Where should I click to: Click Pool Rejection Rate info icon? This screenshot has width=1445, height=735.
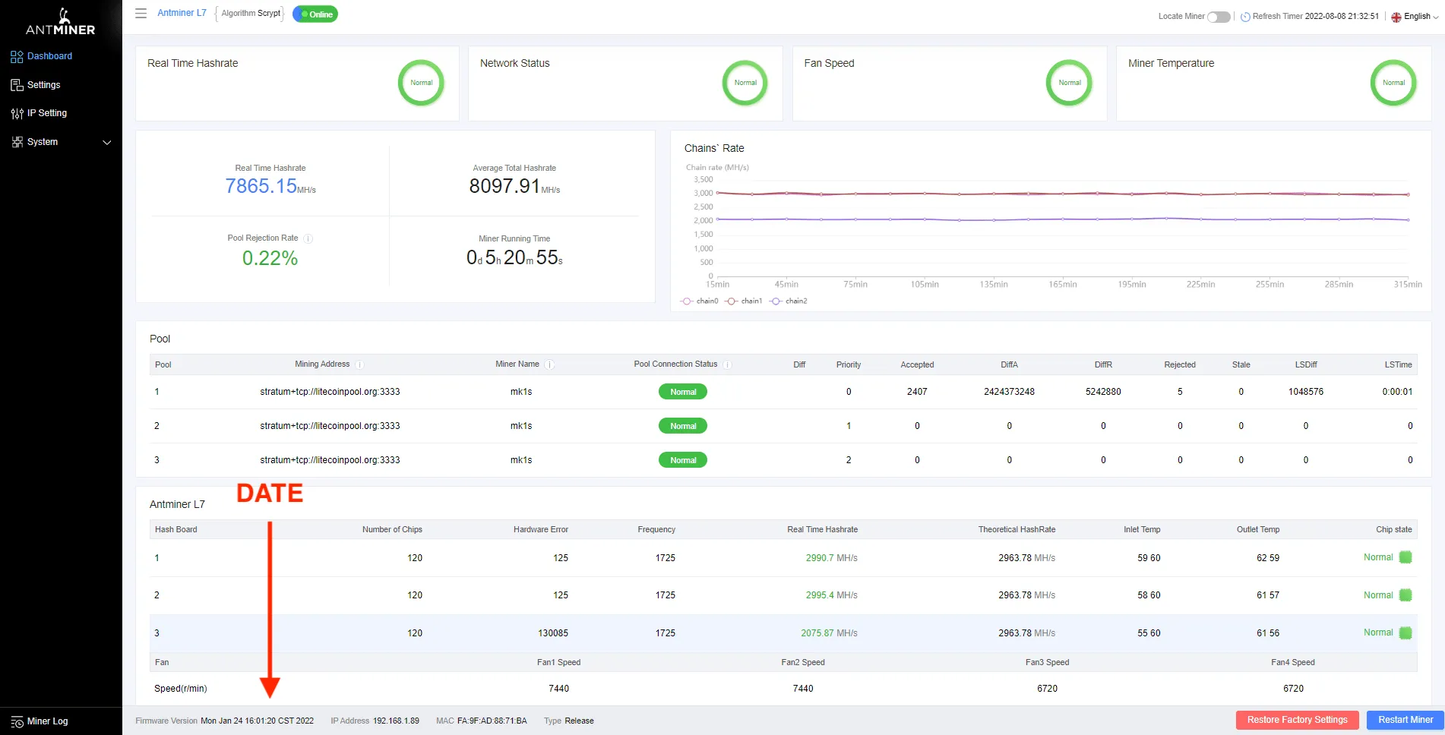(x=308, y=238)
